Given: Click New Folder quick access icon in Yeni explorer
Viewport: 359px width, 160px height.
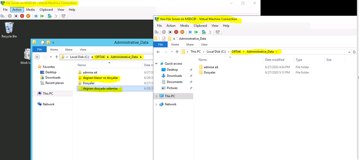Looking at the screenshot, I should 170,39.
